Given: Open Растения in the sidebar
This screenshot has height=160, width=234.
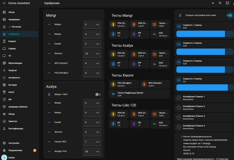Looking at the screenshot, I should tap(19, 27).
